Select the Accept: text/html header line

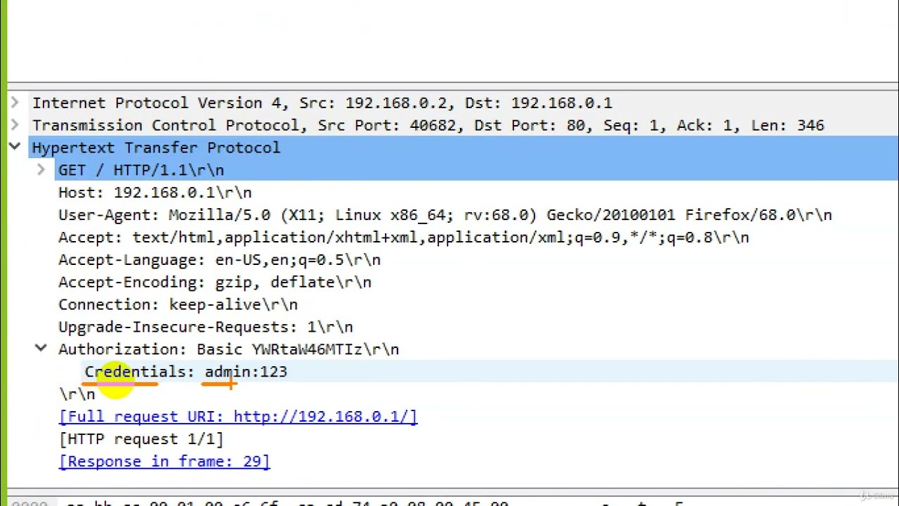point(404,238)
